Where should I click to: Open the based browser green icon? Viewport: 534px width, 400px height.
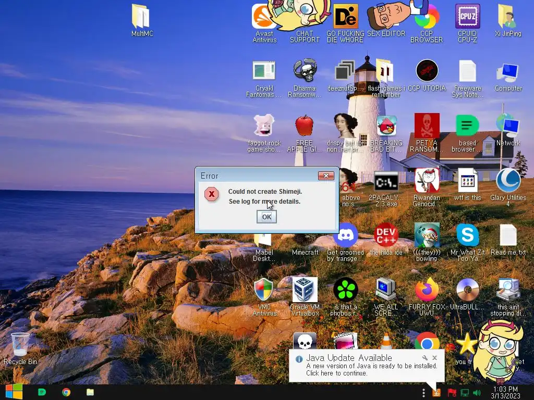pyautogui.click(x=467, y=133)
